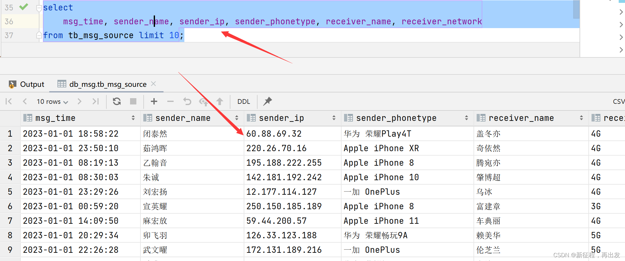Viewport: 625px width, 261px height.
Task: Collapse the select statement fold at line 35
Action: pyautogui.click(x=39, y=8)
